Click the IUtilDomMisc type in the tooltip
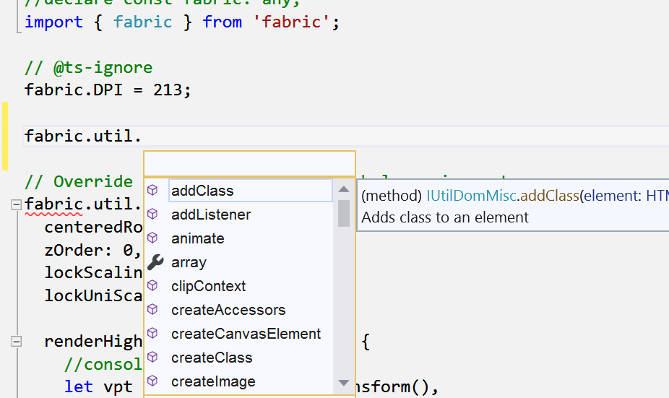Viewport: 669px width, 398px height. pos(472,195)
